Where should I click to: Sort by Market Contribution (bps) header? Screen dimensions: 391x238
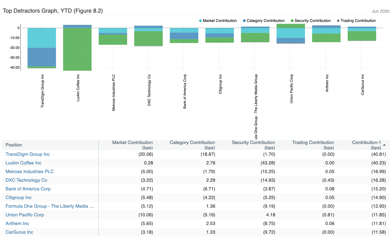132,145
